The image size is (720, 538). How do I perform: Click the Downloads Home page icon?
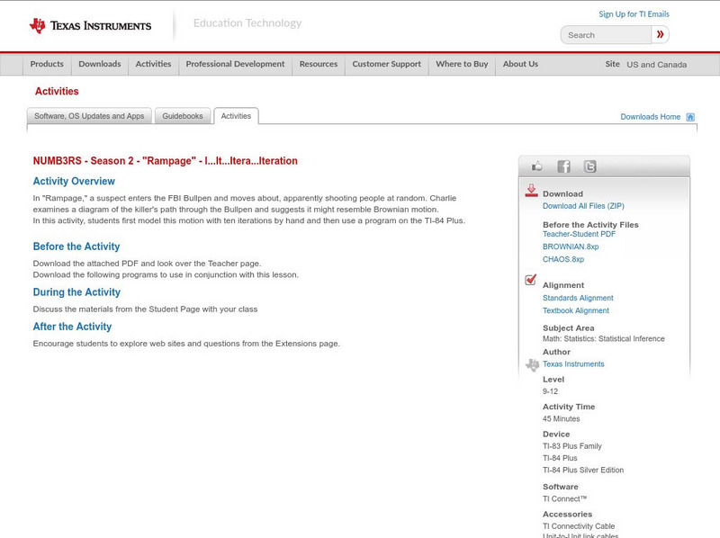690,116
